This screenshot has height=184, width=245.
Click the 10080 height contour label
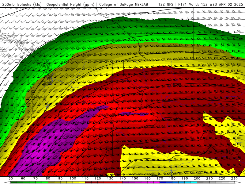click(x=182, y=33)
